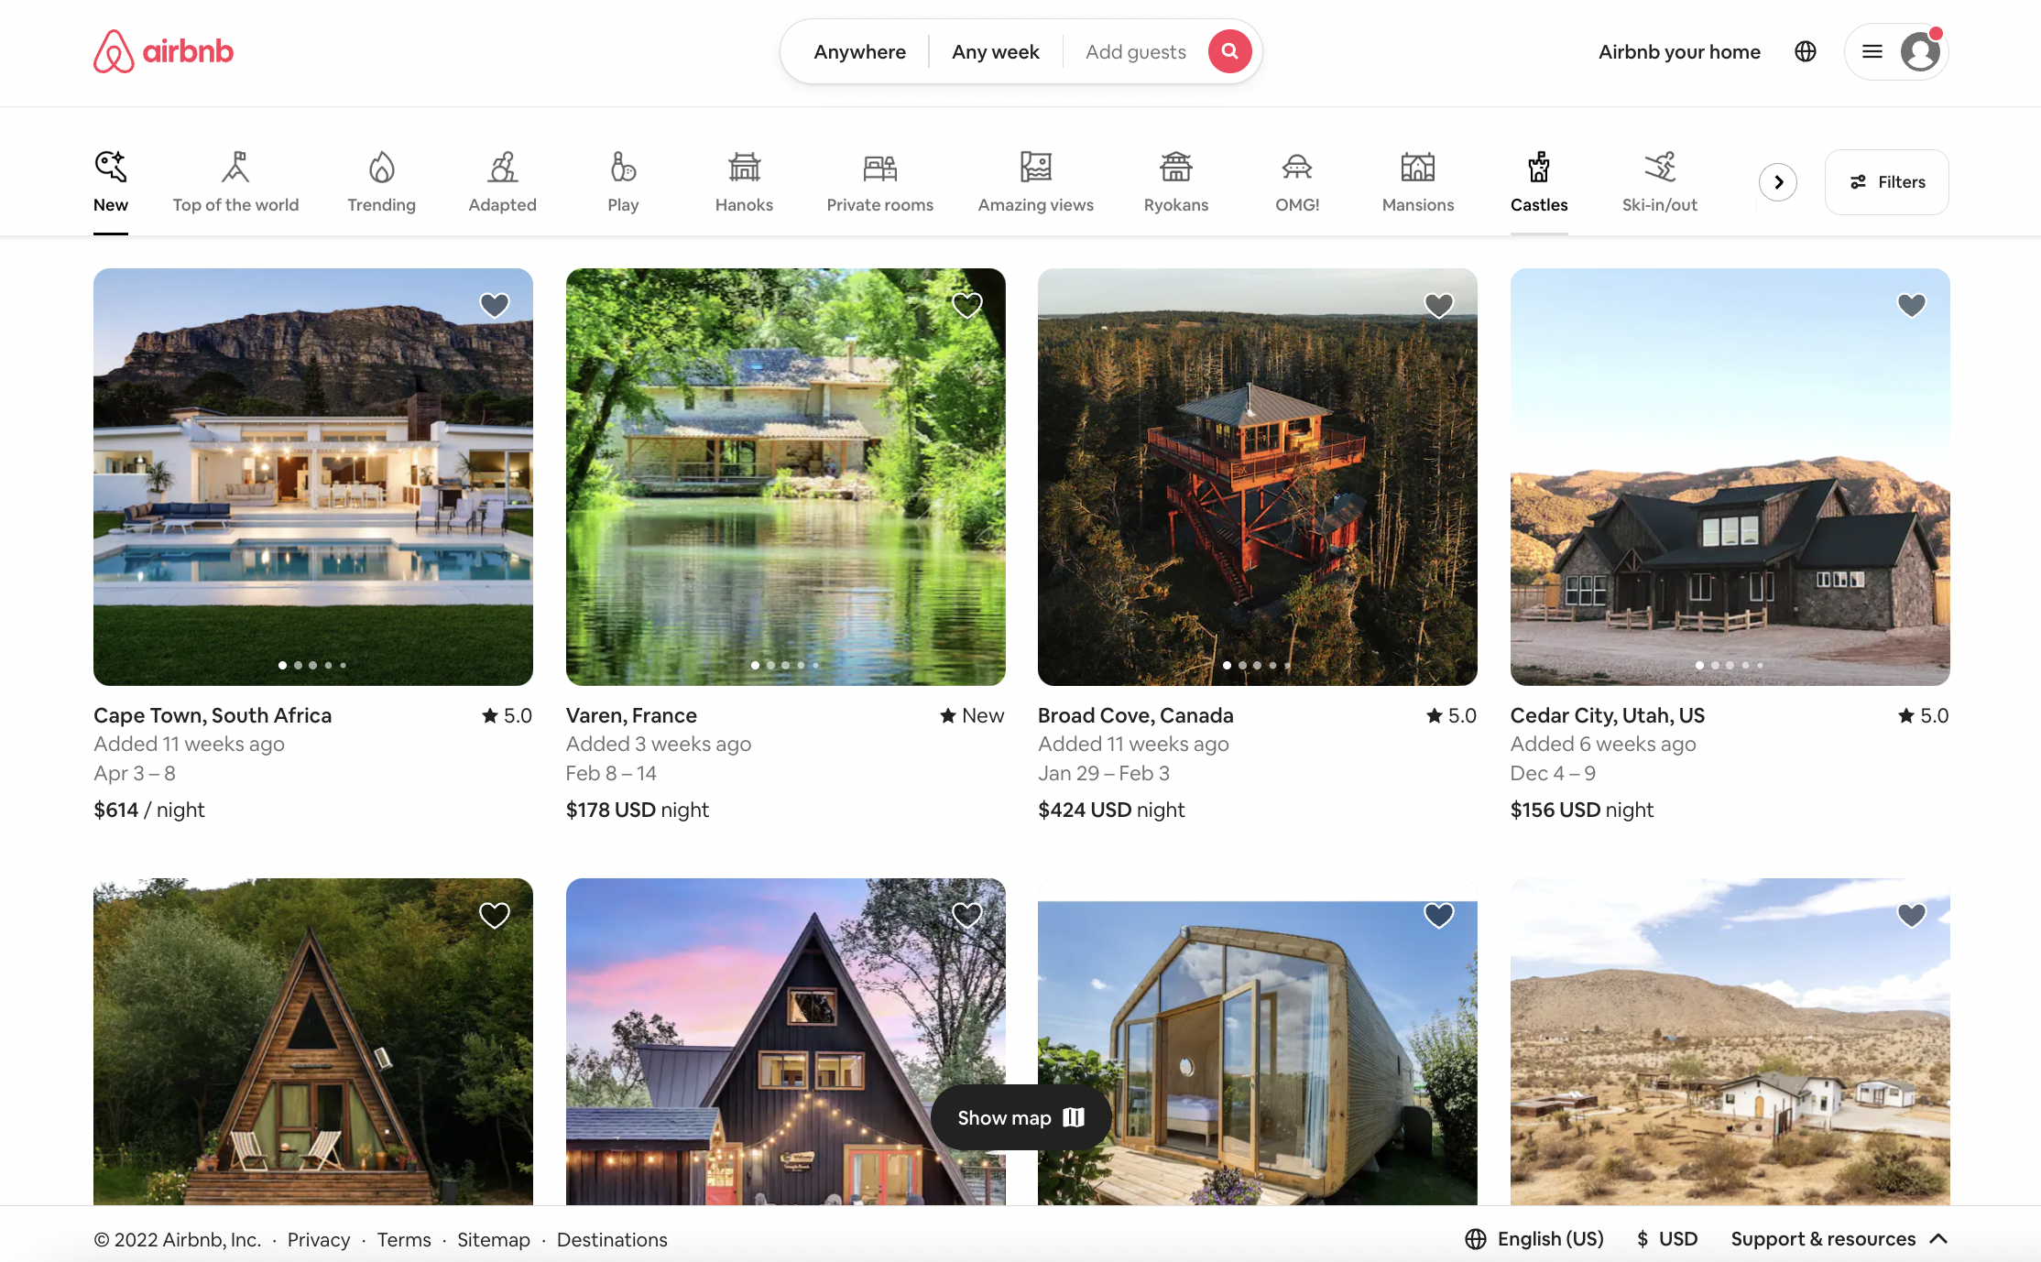The height and width of the screenshot is (1262, 2041).
Task: Click image carousel dots on Broad Cove listing
Action: tap(1257, 666)
